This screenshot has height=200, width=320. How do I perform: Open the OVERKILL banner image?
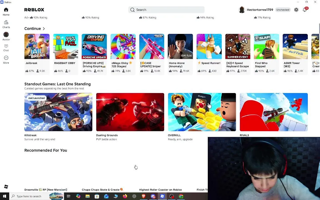pos(202,112)
